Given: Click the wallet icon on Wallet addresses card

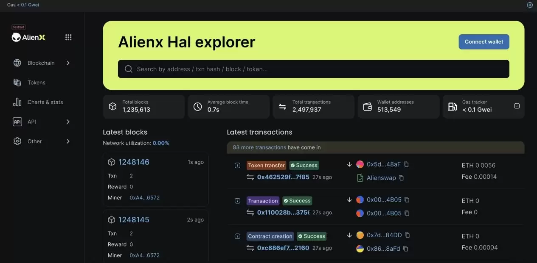Looking at the screenshot, I should (367, 106).
